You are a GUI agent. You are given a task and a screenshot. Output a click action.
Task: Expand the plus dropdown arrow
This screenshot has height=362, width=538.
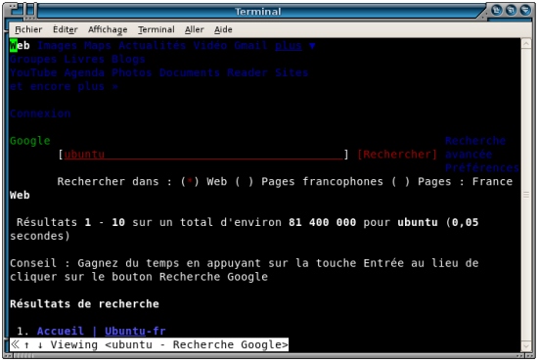tap(312, 46)
